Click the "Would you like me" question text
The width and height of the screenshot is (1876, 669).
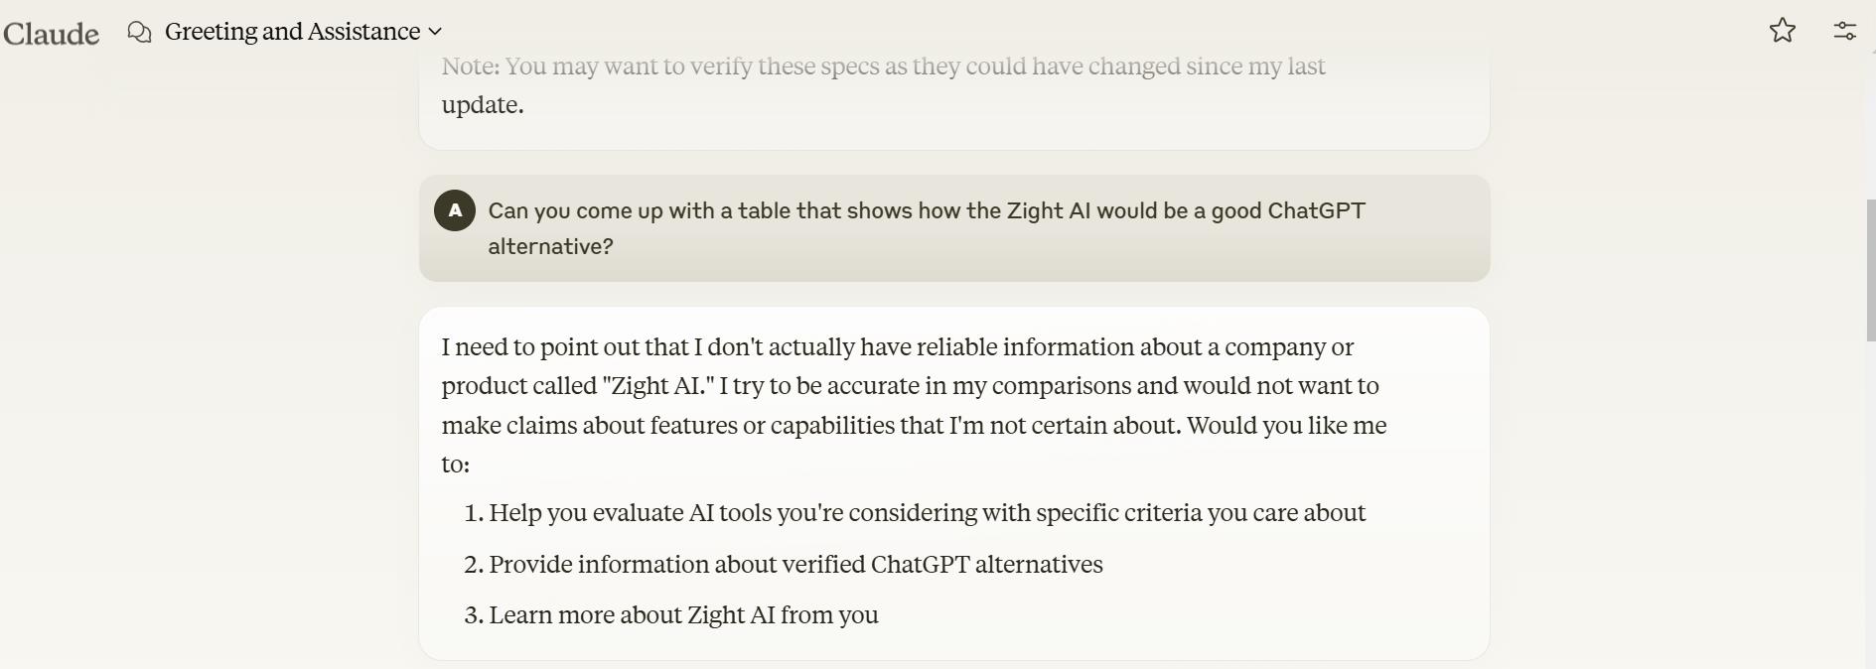coord(1286,426)
